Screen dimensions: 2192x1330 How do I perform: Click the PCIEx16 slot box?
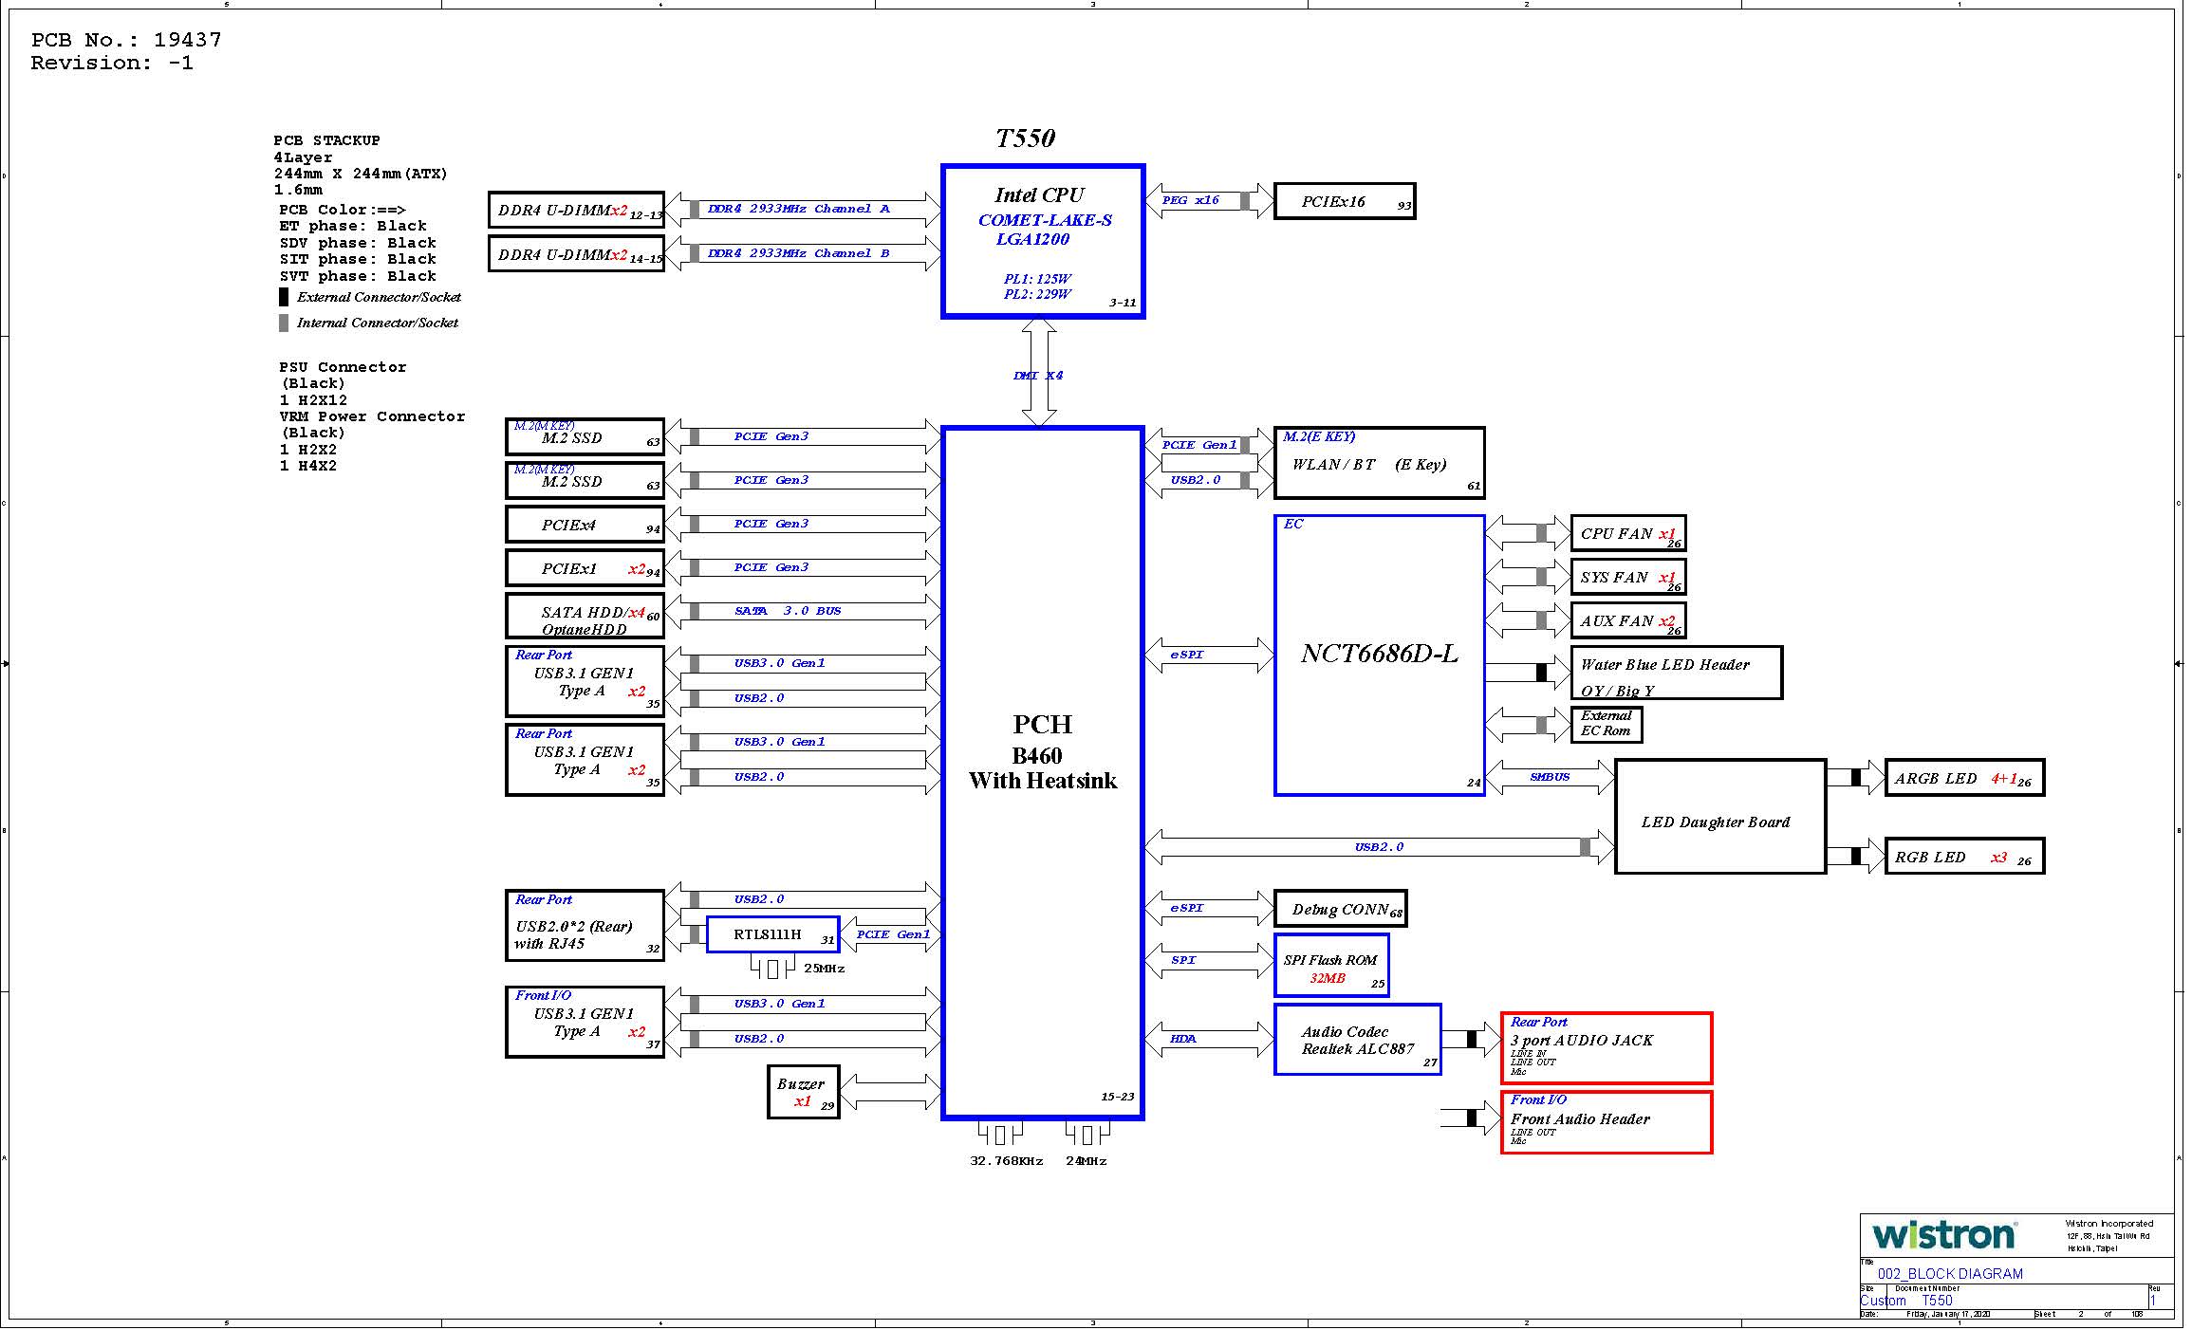click(x=1344, y=201)
